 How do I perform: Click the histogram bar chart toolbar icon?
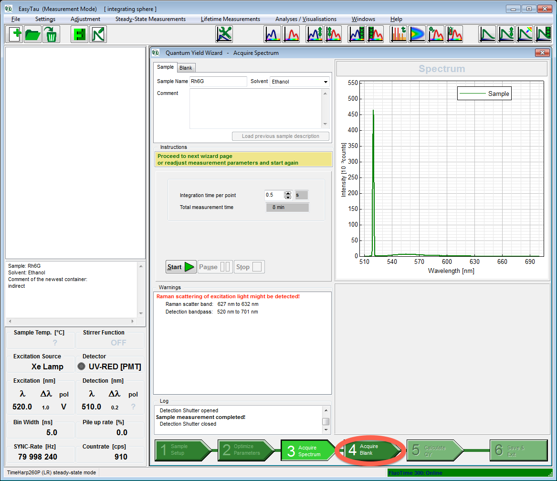click(399, 34)
